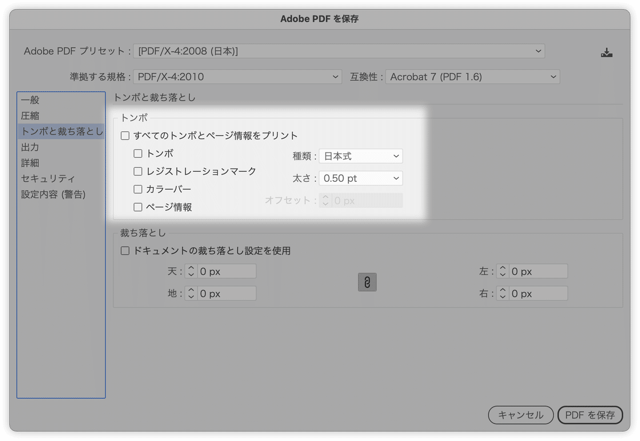Viewport: 640px width, 441px height.
Task: Select セキュリティ in the sidebar
Action: pyautogui.click(x=61, y=179)
